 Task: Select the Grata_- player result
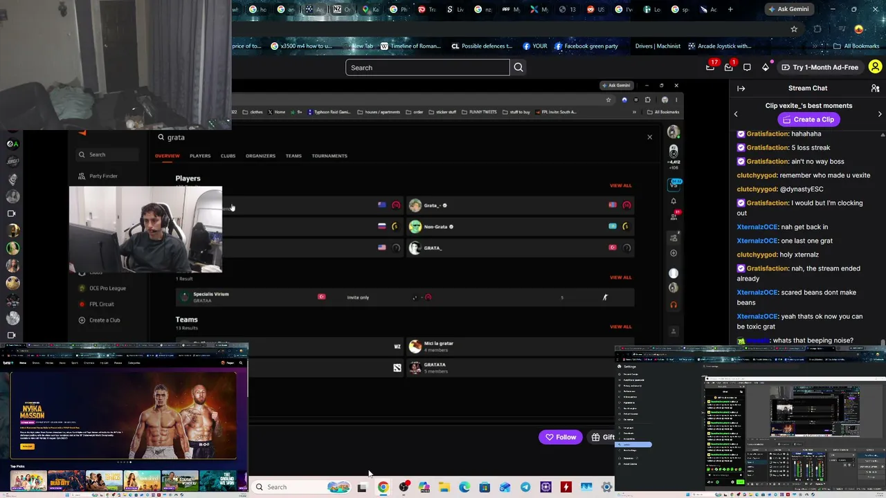[521, 205]
